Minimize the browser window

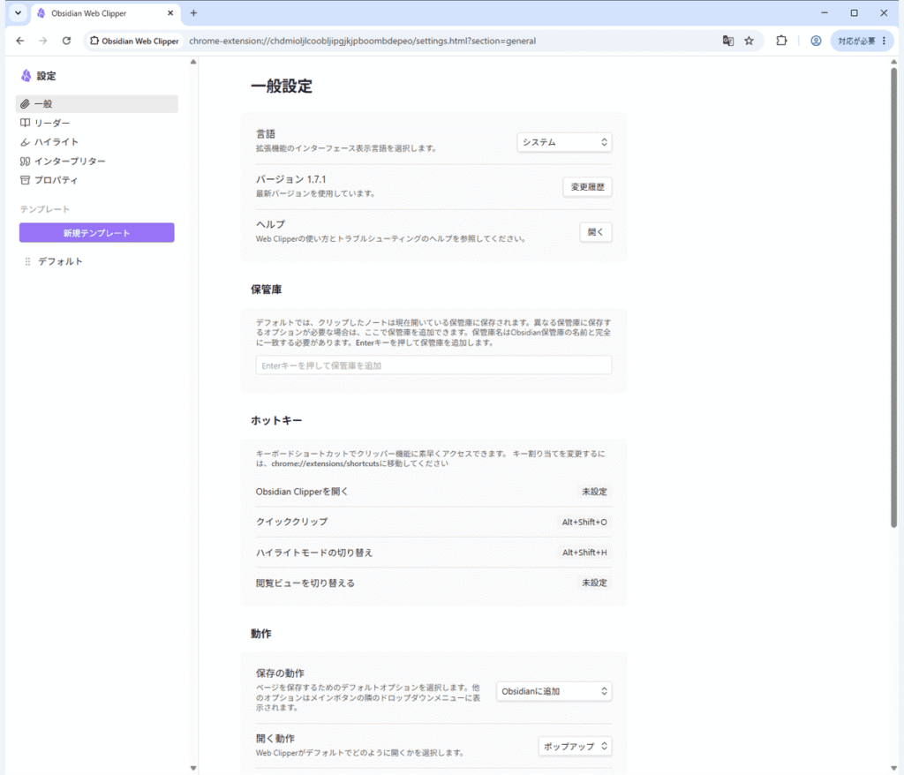tap(825, 12)
